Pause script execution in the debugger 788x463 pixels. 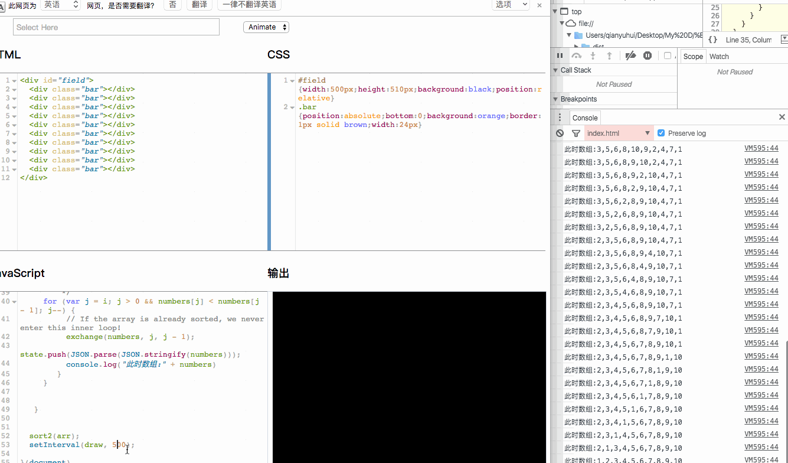pyautogui.click(x=560, y=56)
